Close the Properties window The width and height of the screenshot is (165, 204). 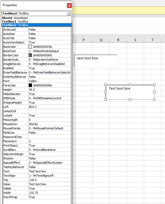(69, 5)
